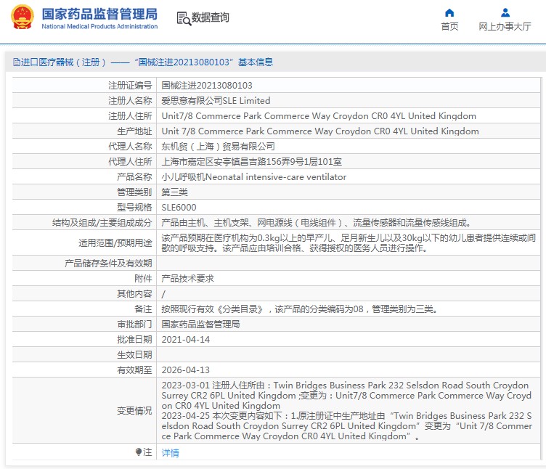
Task: Click the 爱思意有限公司SLE Limited registrant name
Action: 215,101
